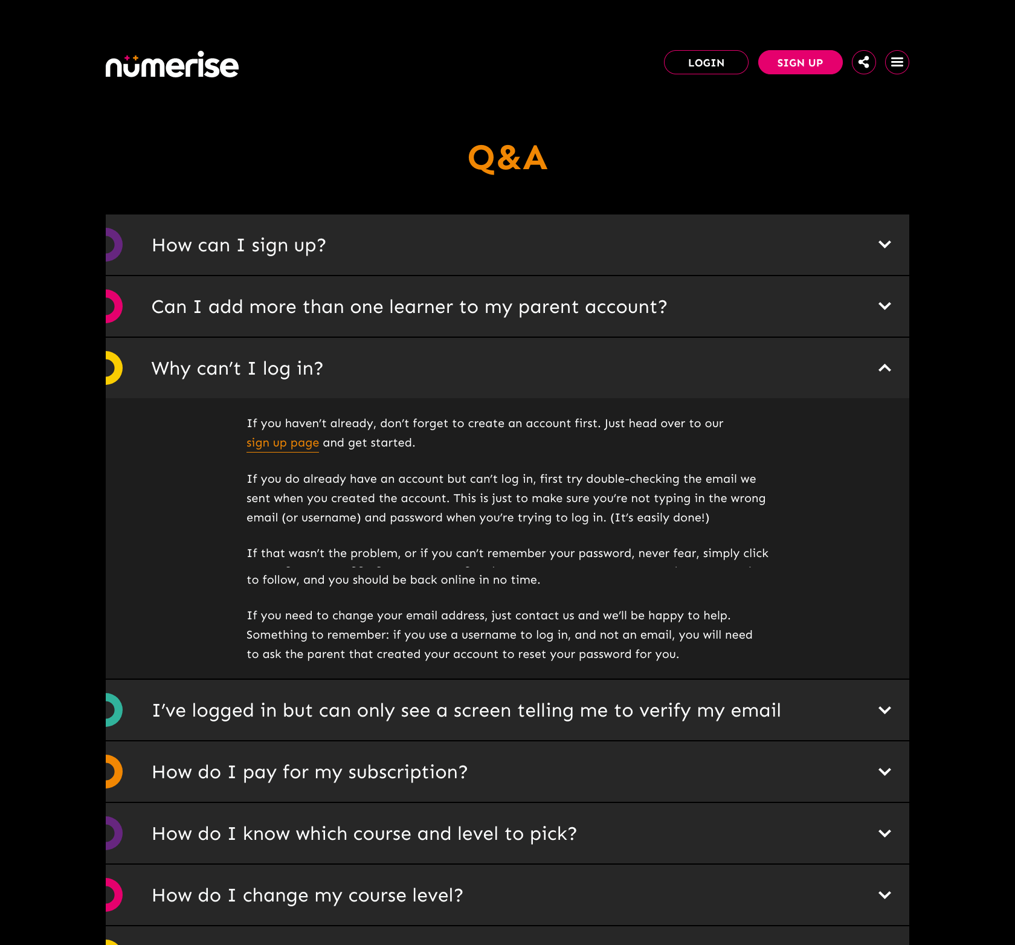
Task: Expand chevron for 'How do I pay for my subscription?'
Action: (x=884, y=772)
